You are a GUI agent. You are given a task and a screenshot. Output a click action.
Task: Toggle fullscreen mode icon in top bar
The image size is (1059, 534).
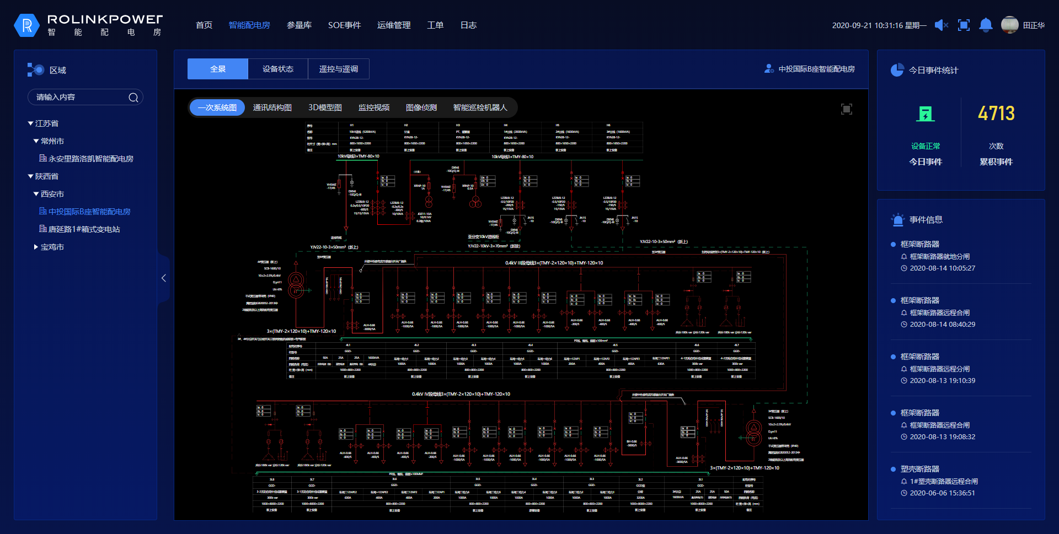(x=964, y=25)
